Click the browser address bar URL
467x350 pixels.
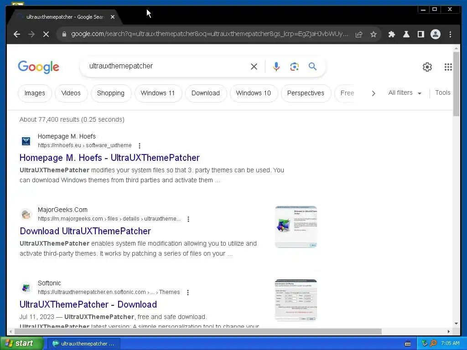(209, 34)
